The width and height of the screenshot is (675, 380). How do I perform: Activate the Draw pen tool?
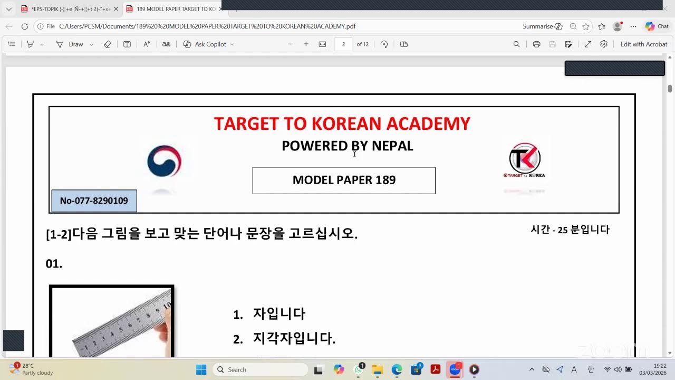pos(70,44)
